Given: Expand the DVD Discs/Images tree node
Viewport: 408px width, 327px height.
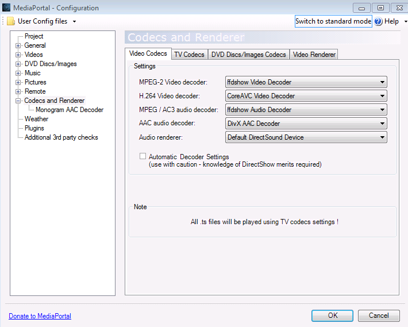Looking at the screenshot, I should click(18, 64).
